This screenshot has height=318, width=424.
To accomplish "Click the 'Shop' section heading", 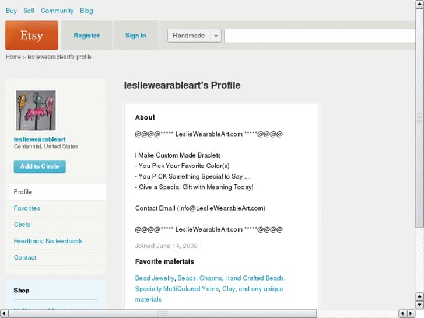I will click(x=22, y=291).
